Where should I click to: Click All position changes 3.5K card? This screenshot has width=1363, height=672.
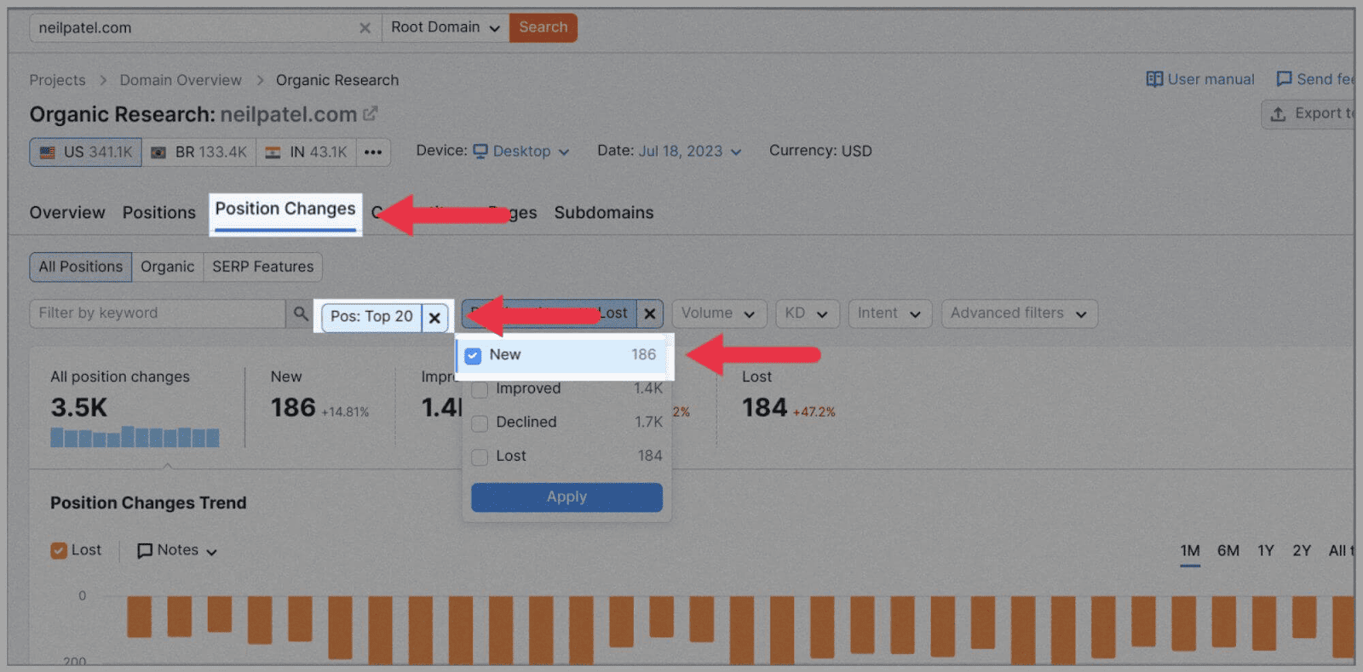136,408
